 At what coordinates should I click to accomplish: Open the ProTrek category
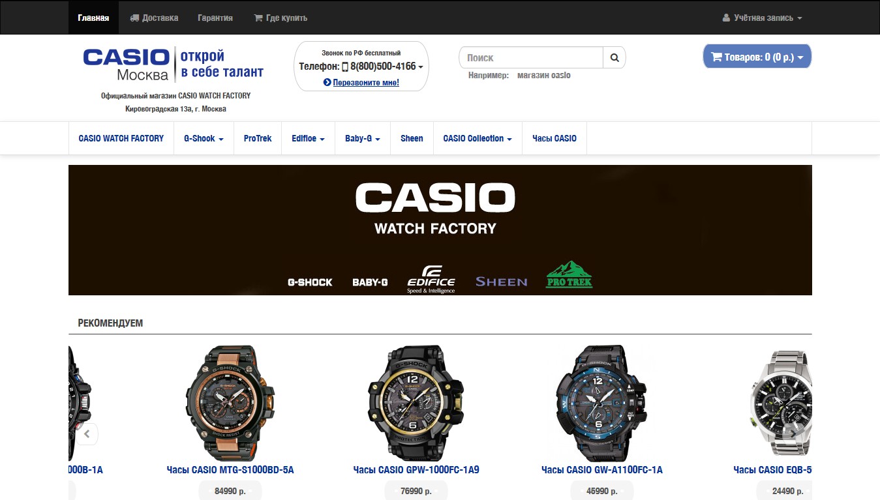pyautogui.click(x=258, y=138)
